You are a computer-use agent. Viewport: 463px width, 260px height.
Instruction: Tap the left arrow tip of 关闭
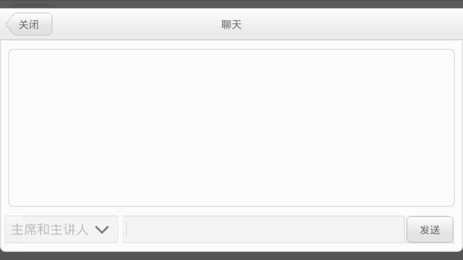pyautogui.click(x=8, y=24)
